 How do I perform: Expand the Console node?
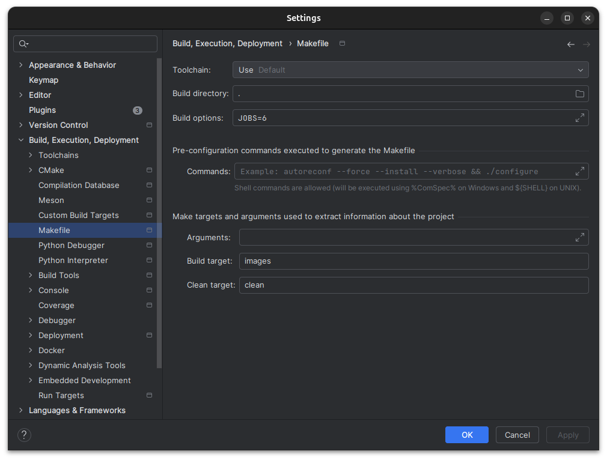(x=31, y=290)
